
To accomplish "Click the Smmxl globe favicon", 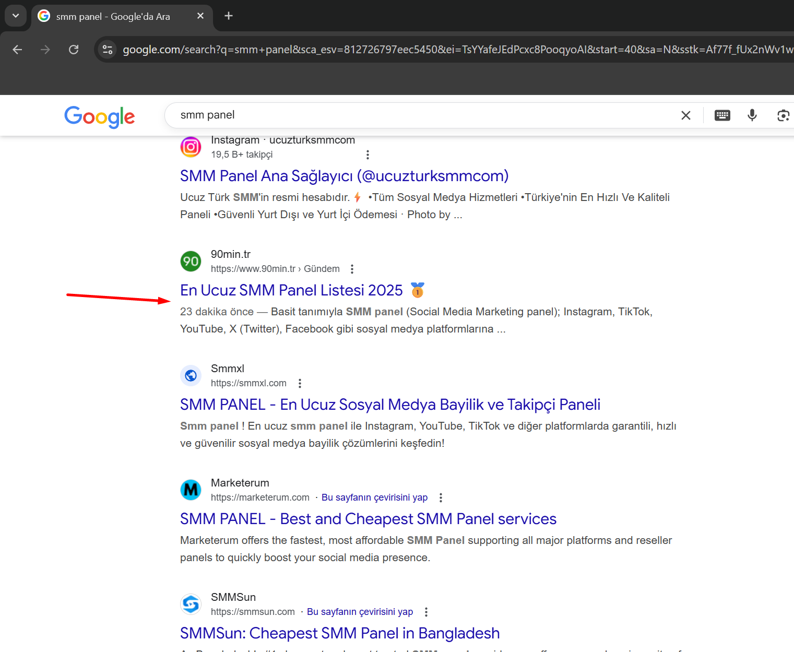I will point(191,375).
